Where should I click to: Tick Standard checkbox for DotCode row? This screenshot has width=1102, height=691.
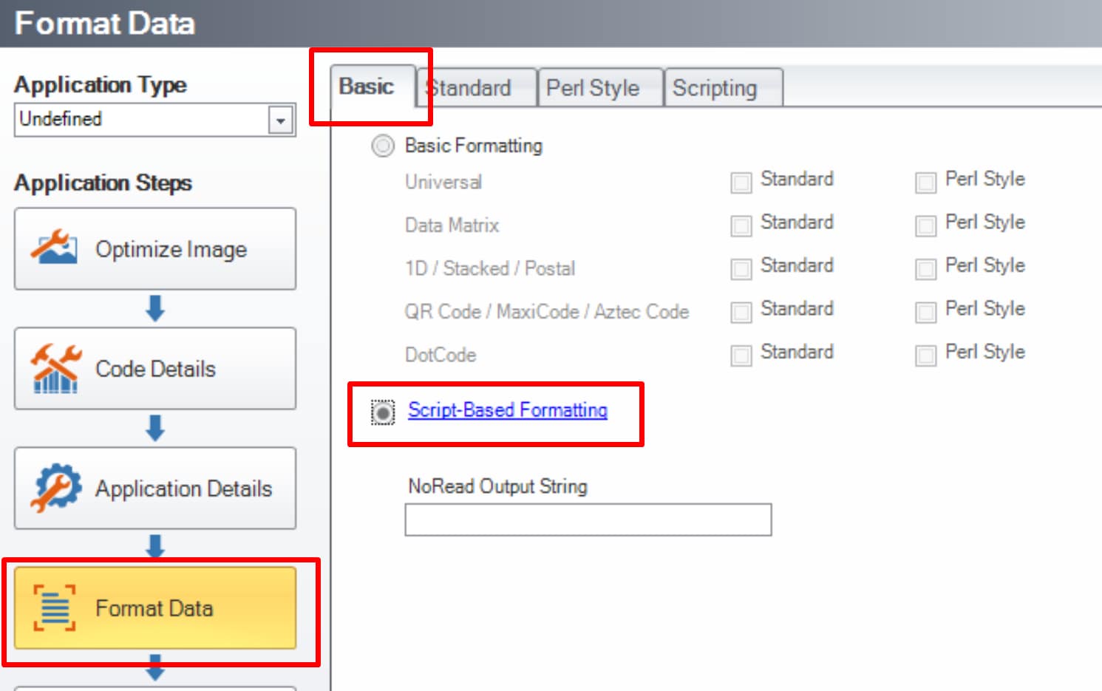[741, 355]
